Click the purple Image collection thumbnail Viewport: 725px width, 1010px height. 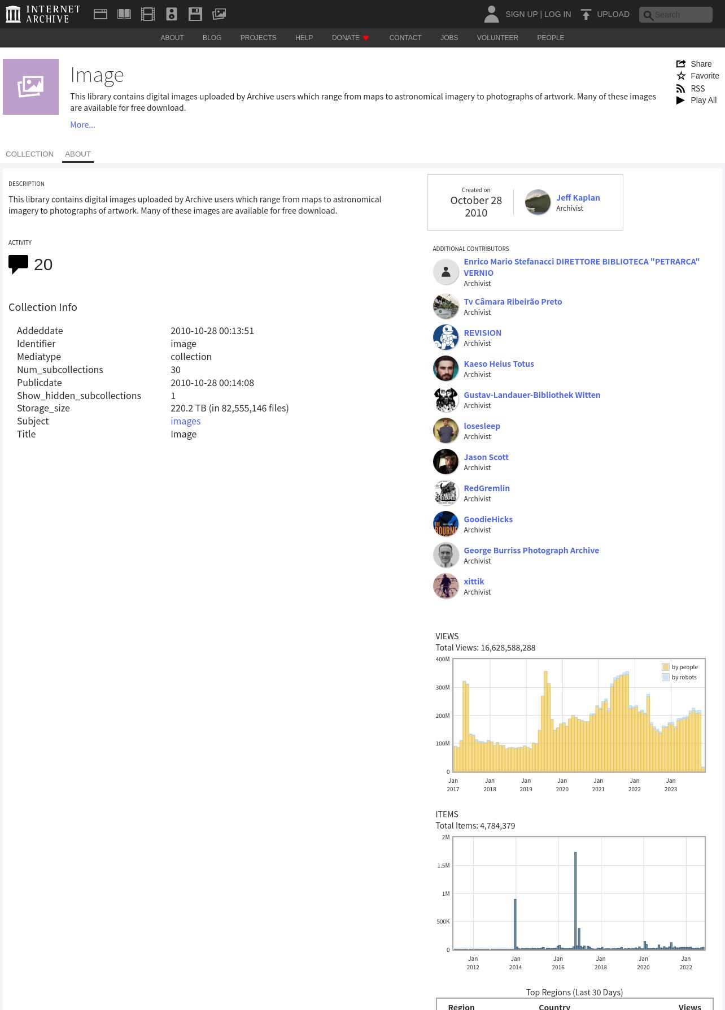(30, 86)
